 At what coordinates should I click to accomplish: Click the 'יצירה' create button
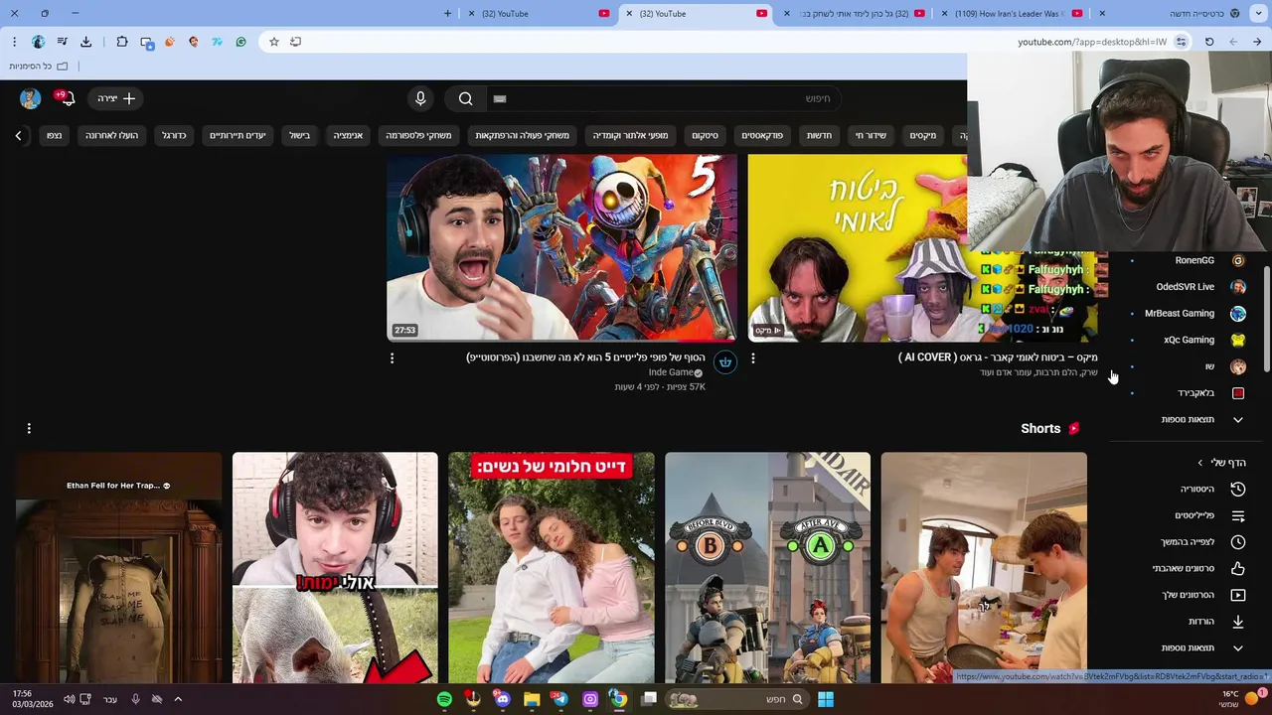[x=116, y=98]
